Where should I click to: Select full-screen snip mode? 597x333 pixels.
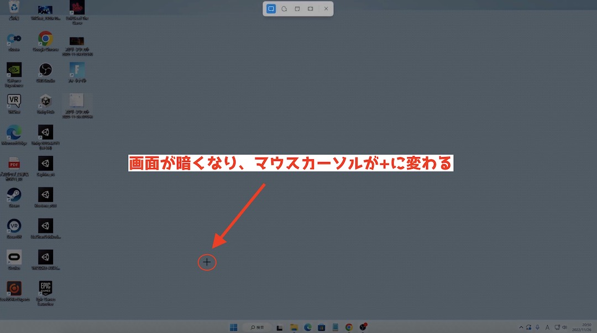click(x=310, y=8)
